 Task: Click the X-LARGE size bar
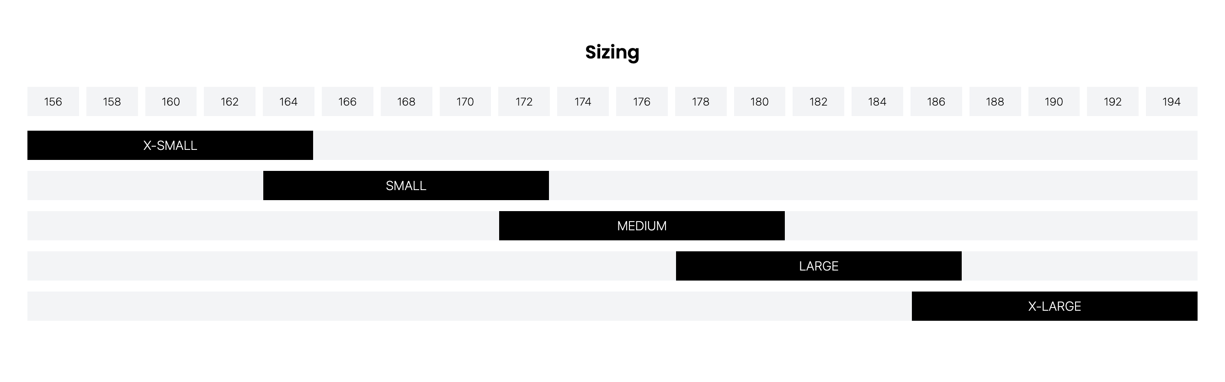pos(1055,306)
